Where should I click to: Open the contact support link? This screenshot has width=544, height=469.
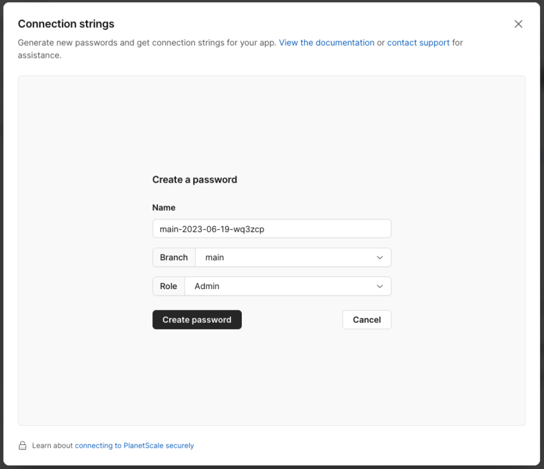418,43
